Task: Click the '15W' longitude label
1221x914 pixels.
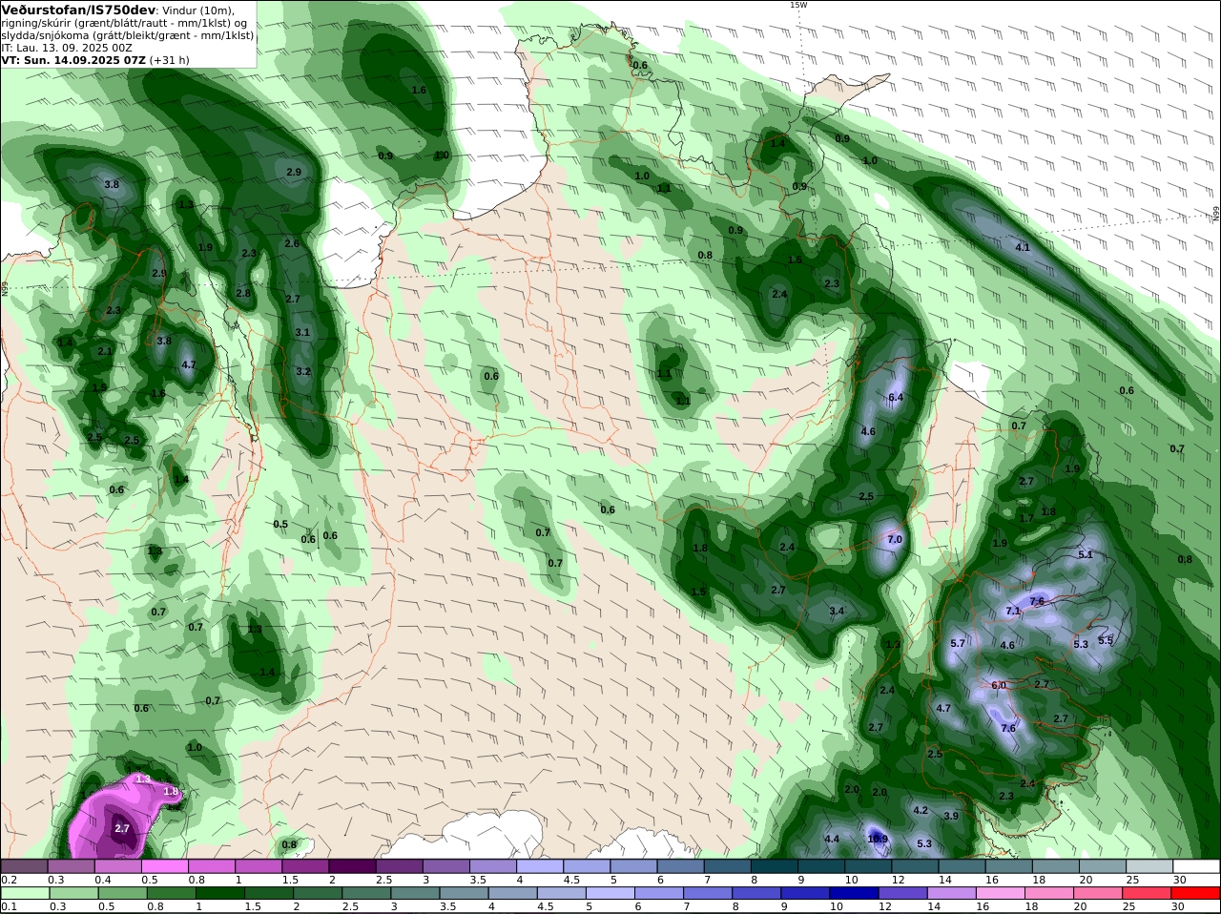Action: [797, 5]
